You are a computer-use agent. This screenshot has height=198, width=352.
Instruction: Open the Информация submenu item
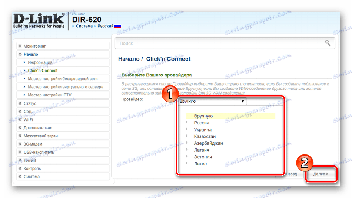click(x=63, y=62)
